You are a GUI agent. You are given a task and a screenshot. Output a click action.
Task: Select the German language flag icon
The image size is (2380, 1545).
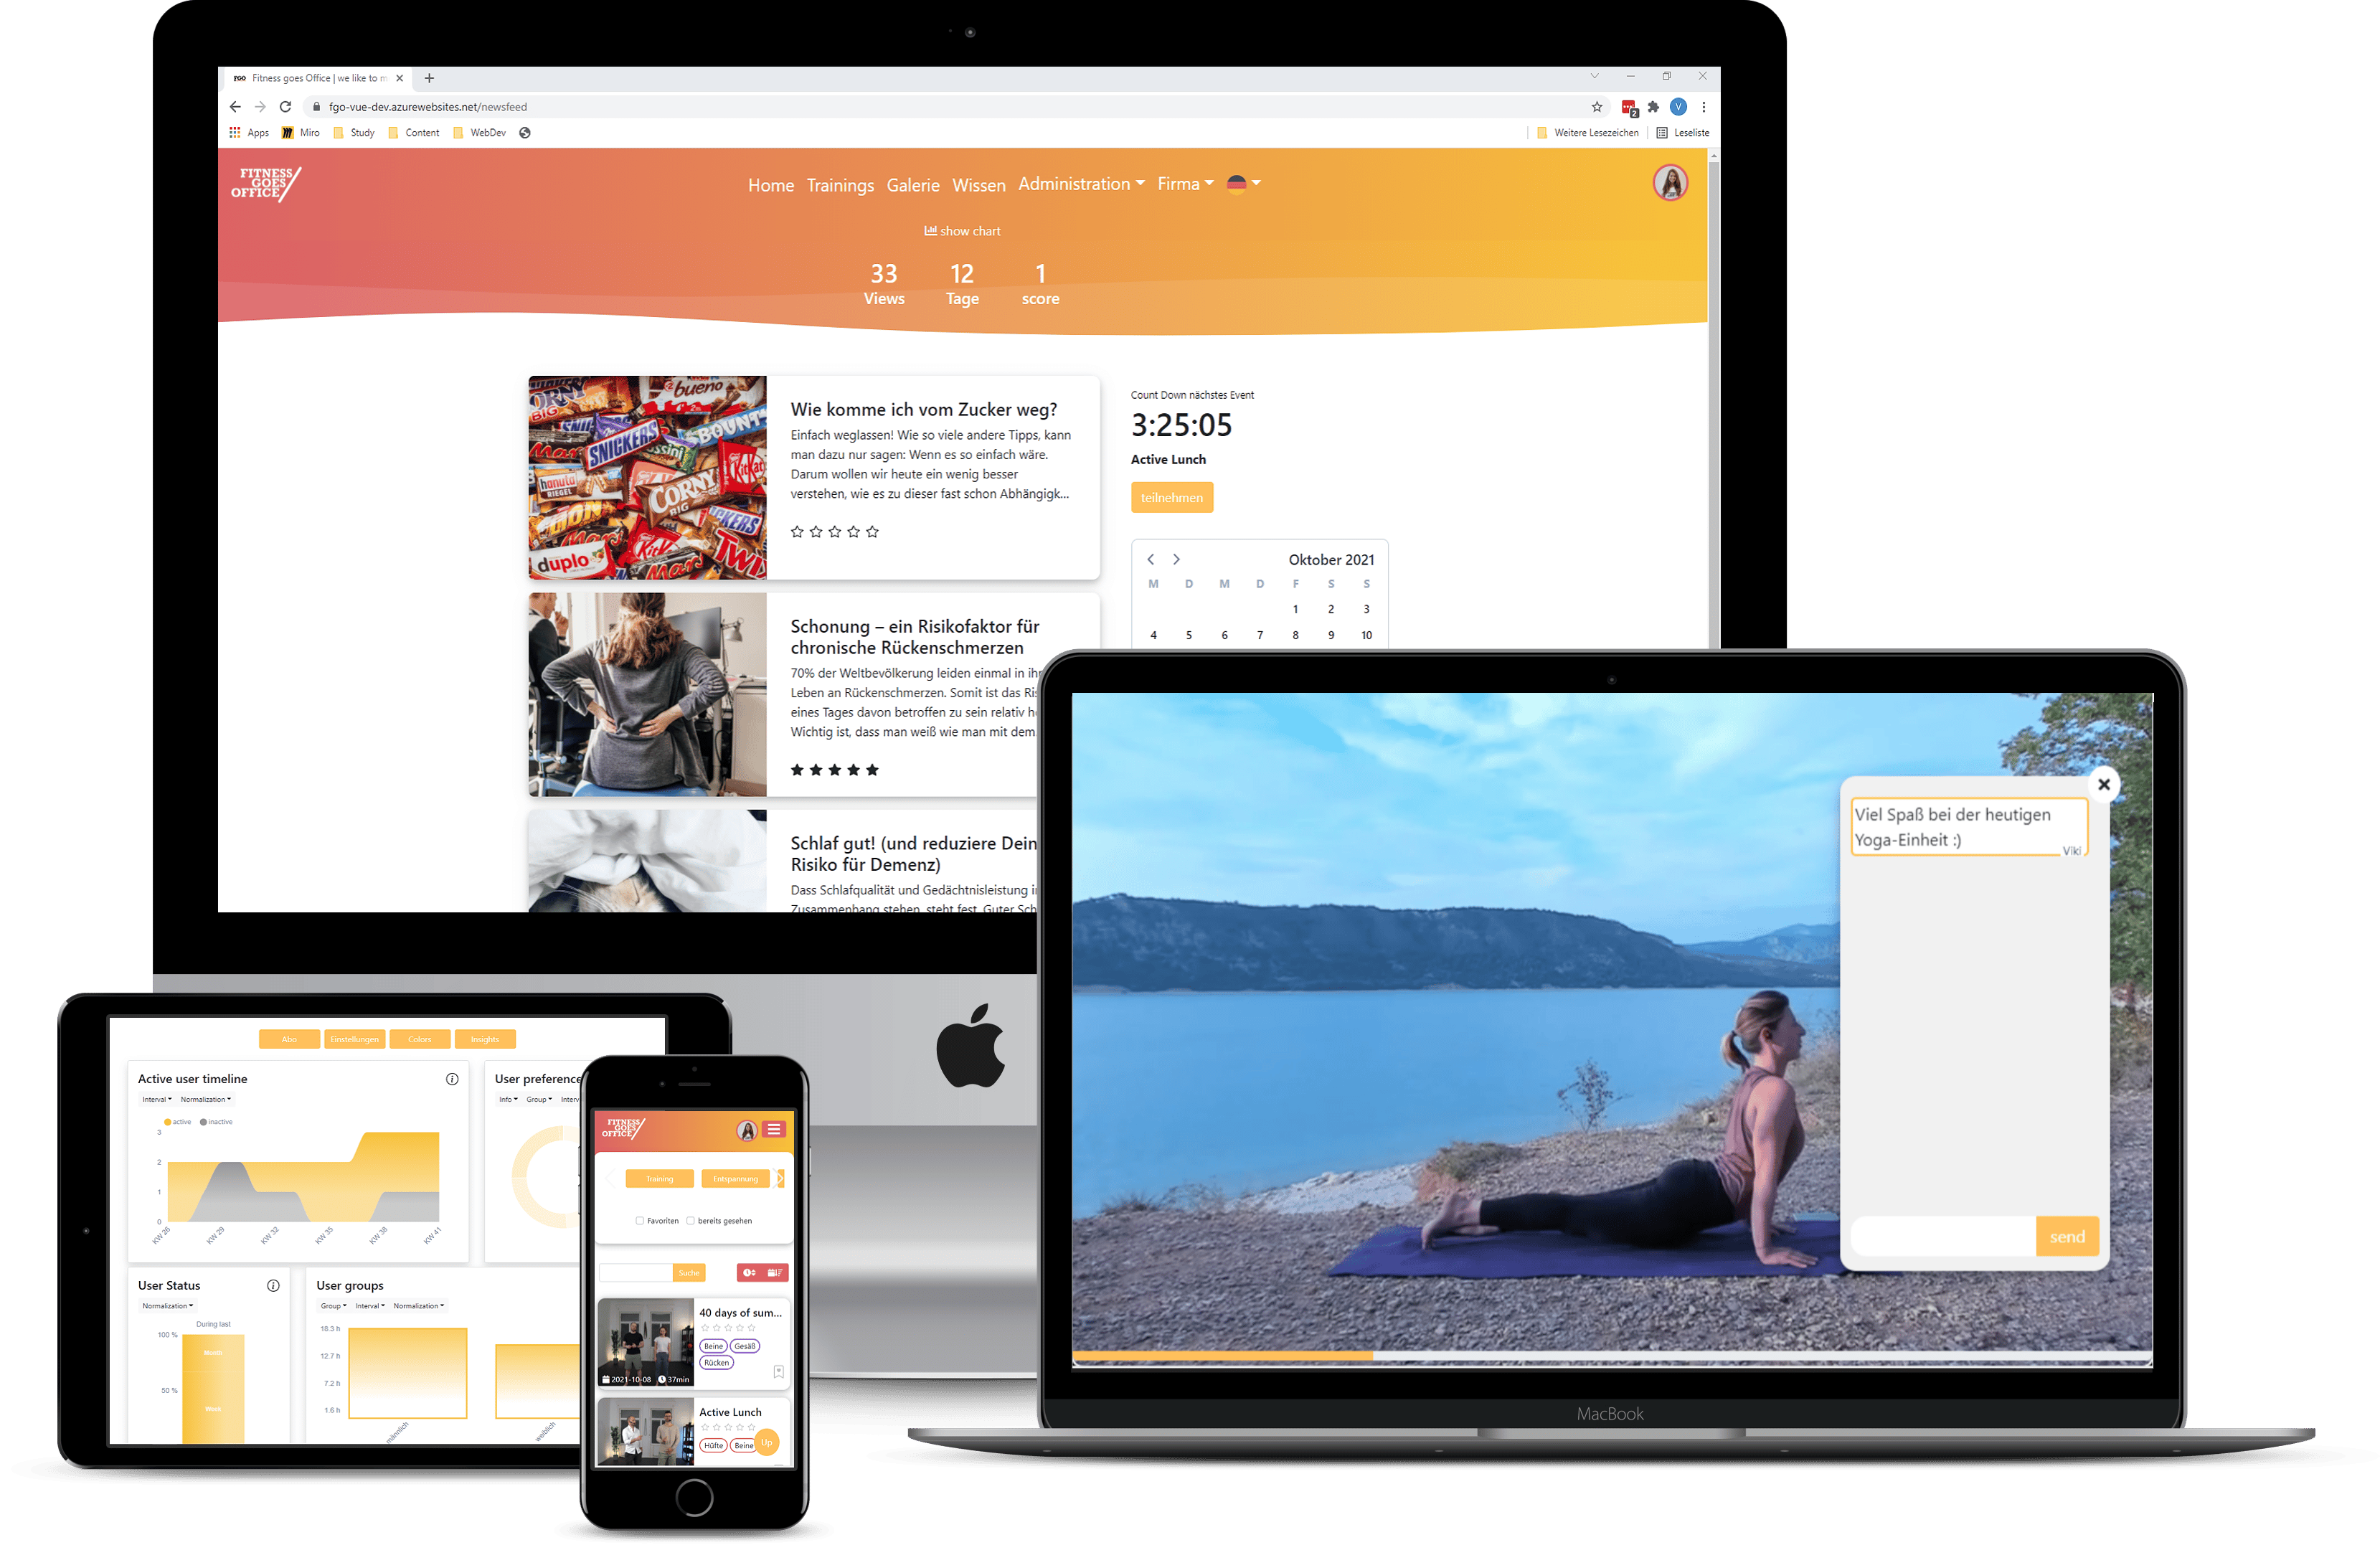(x=1233, y=186)
